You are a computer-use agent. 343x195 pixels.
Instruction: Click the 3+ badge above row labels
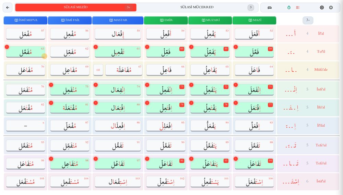[x=308, y=20]
